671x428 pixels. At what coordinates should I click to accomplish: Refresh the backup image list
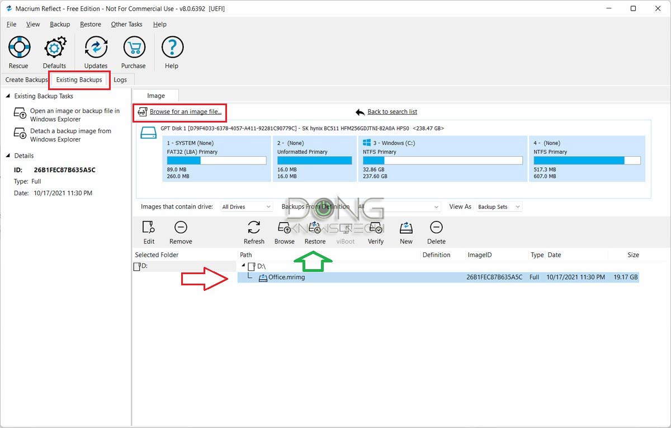click(254, 232)
